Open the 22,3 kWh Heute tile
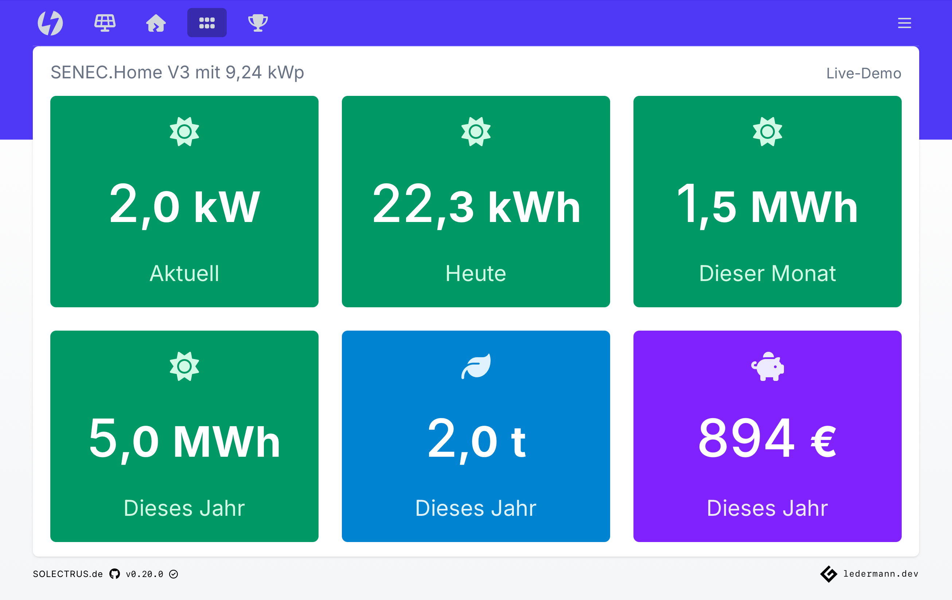 [476, 201]
